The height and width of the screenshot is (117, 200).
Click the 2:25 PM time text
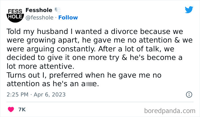tap(17, 94)
